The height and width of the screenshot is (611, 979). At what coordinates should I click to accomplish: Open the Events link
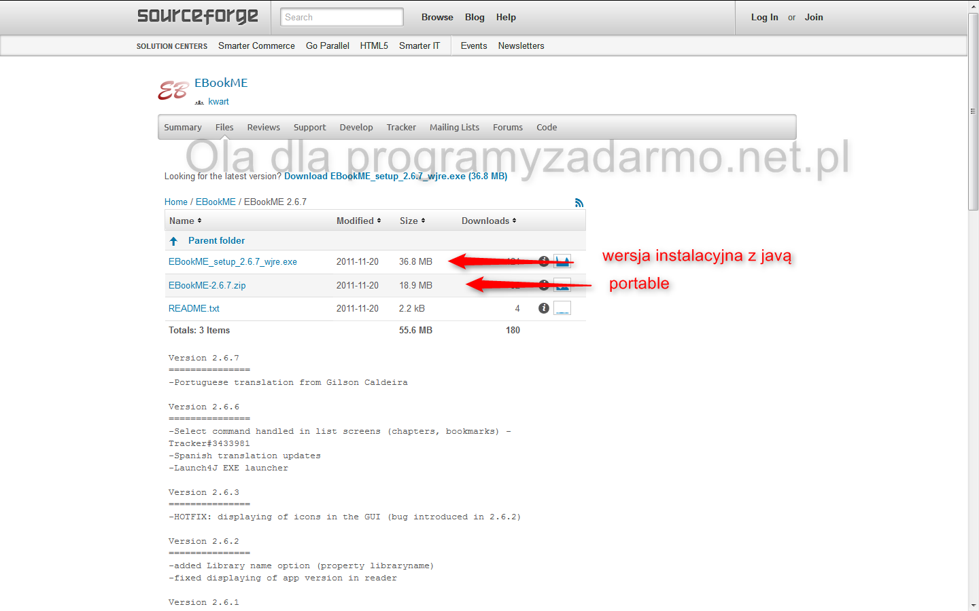pyautogui.click(x=474, y=45)
